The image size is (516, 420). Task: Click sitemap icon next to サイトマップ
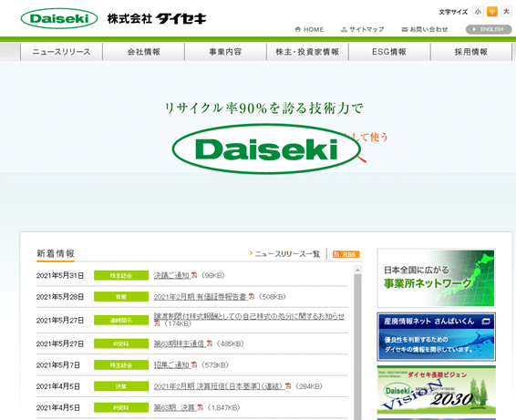344,29
